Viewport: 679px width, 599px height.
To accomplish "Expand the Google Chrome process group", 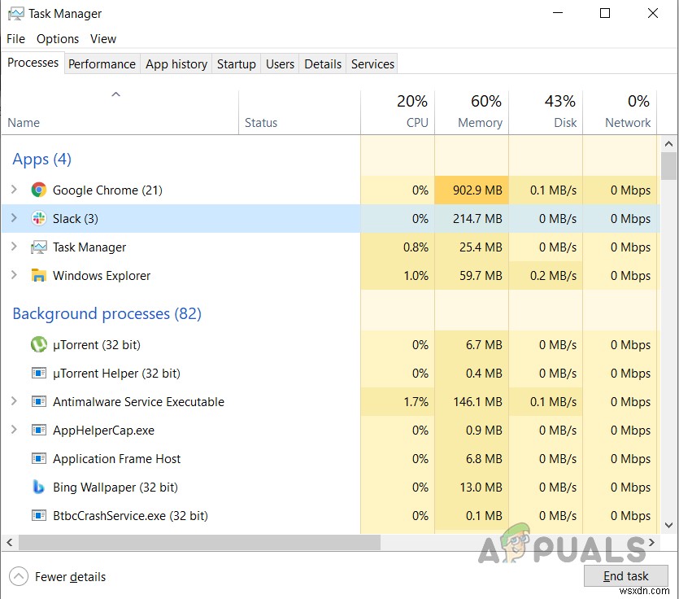I will [x=13, y=190].
